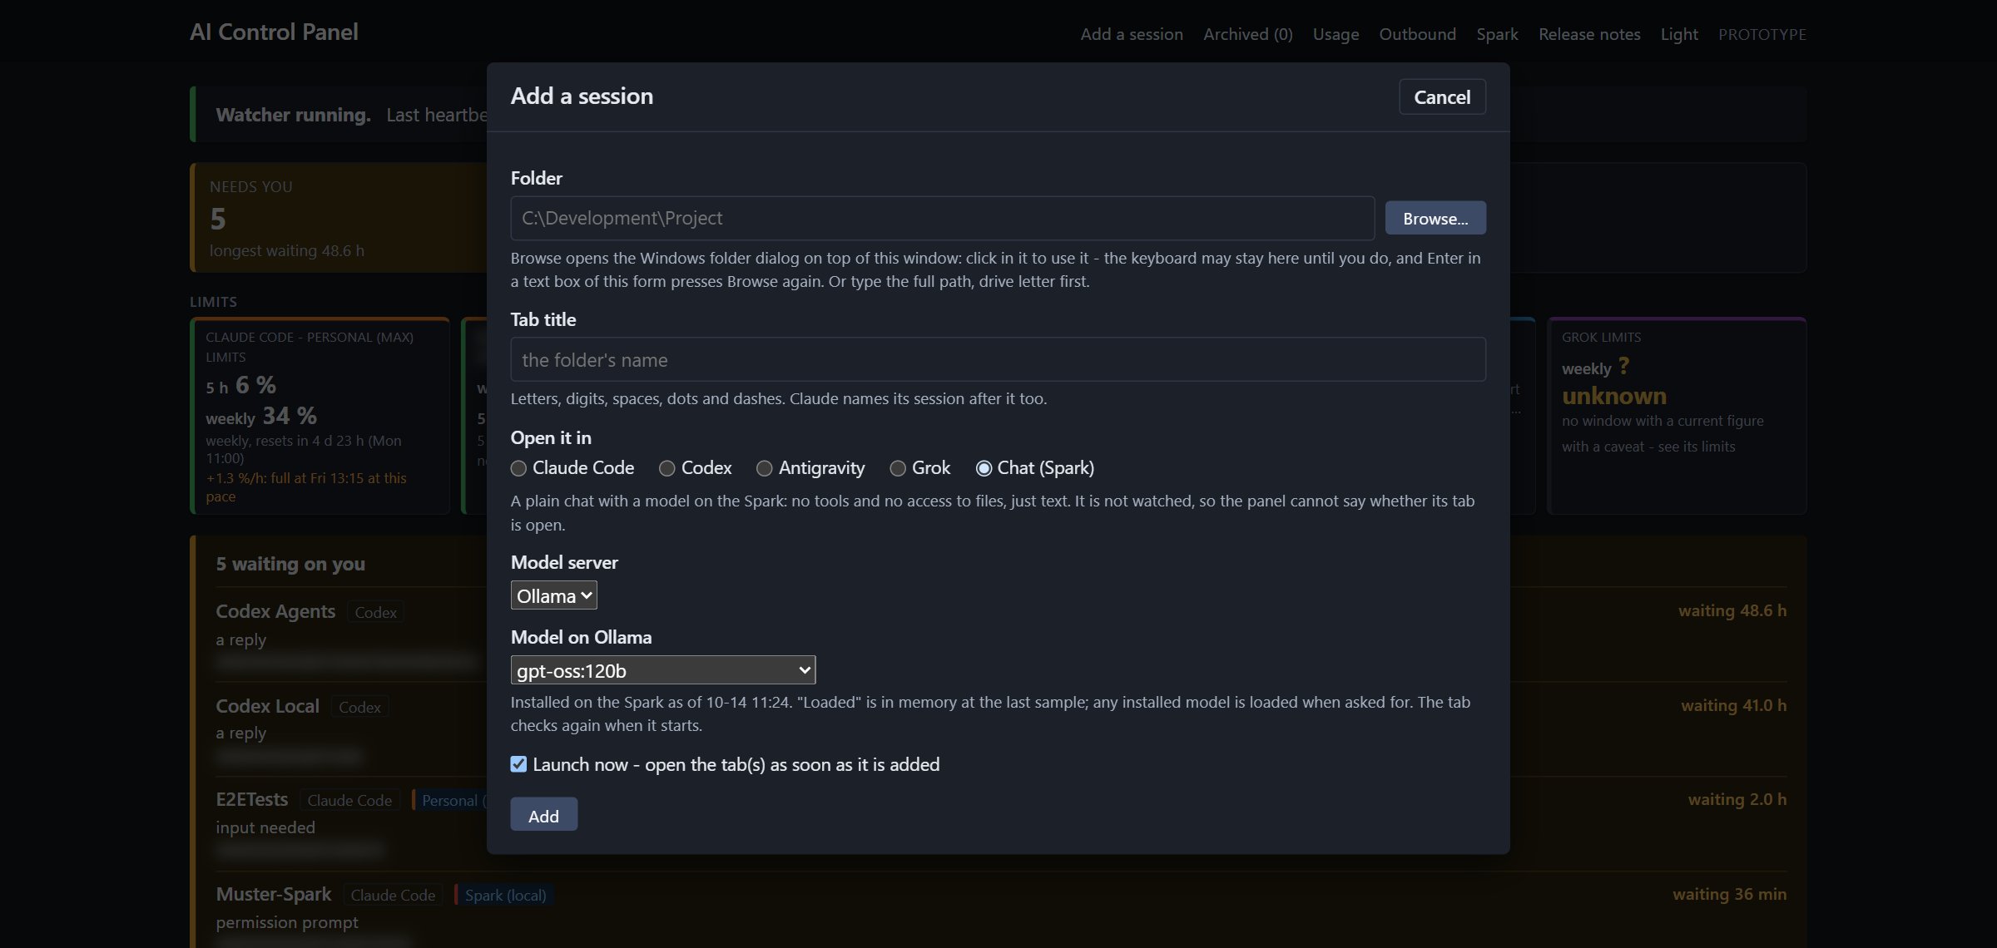Click the Cancel button in the dialog
This screenshot has width=1997, height=948.
[x=1442, y=96]
